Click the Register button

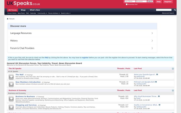click(x=168, y=2)
